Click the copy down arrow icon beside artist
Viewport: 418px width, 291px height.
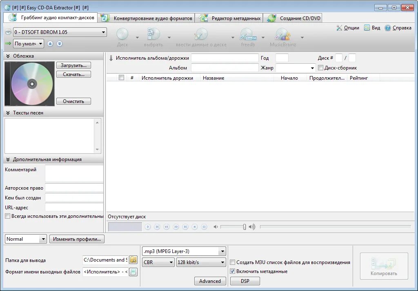click(111, 58)
